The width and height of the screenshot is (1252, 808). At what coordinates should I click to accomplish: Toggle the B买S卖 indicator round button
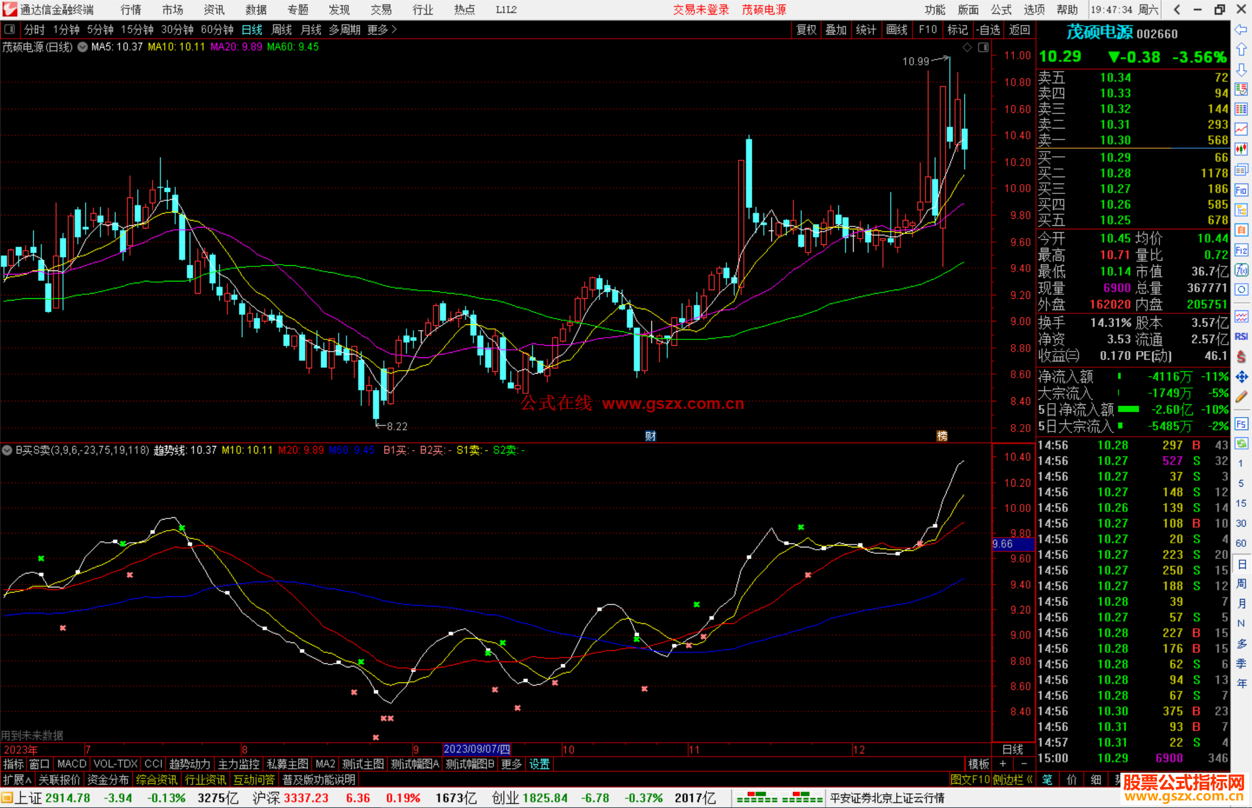pyautogui.click(x=8, y=450)
